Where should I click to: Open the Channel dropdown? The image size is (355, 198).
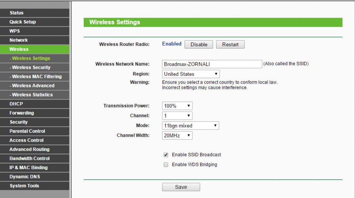pyautogui.click(x=177, y=116)
